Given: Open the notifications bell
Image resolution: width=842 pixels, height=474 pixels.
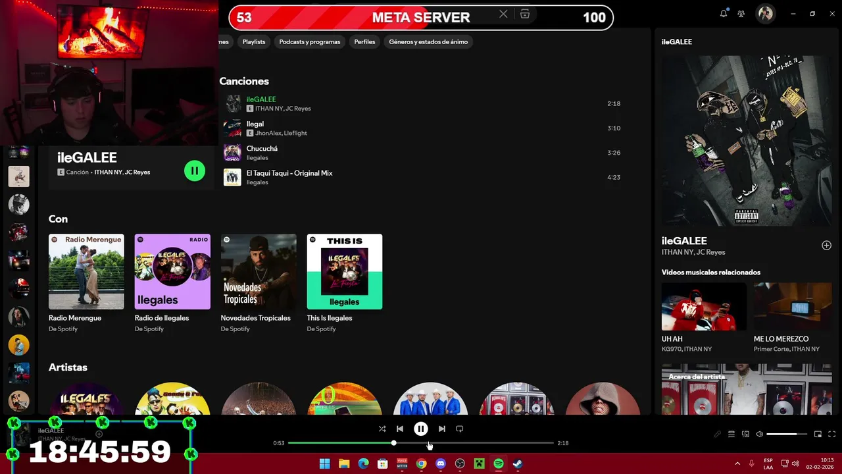Looking at the screenshot, I should pyautogui.click(x=724, y=14).
